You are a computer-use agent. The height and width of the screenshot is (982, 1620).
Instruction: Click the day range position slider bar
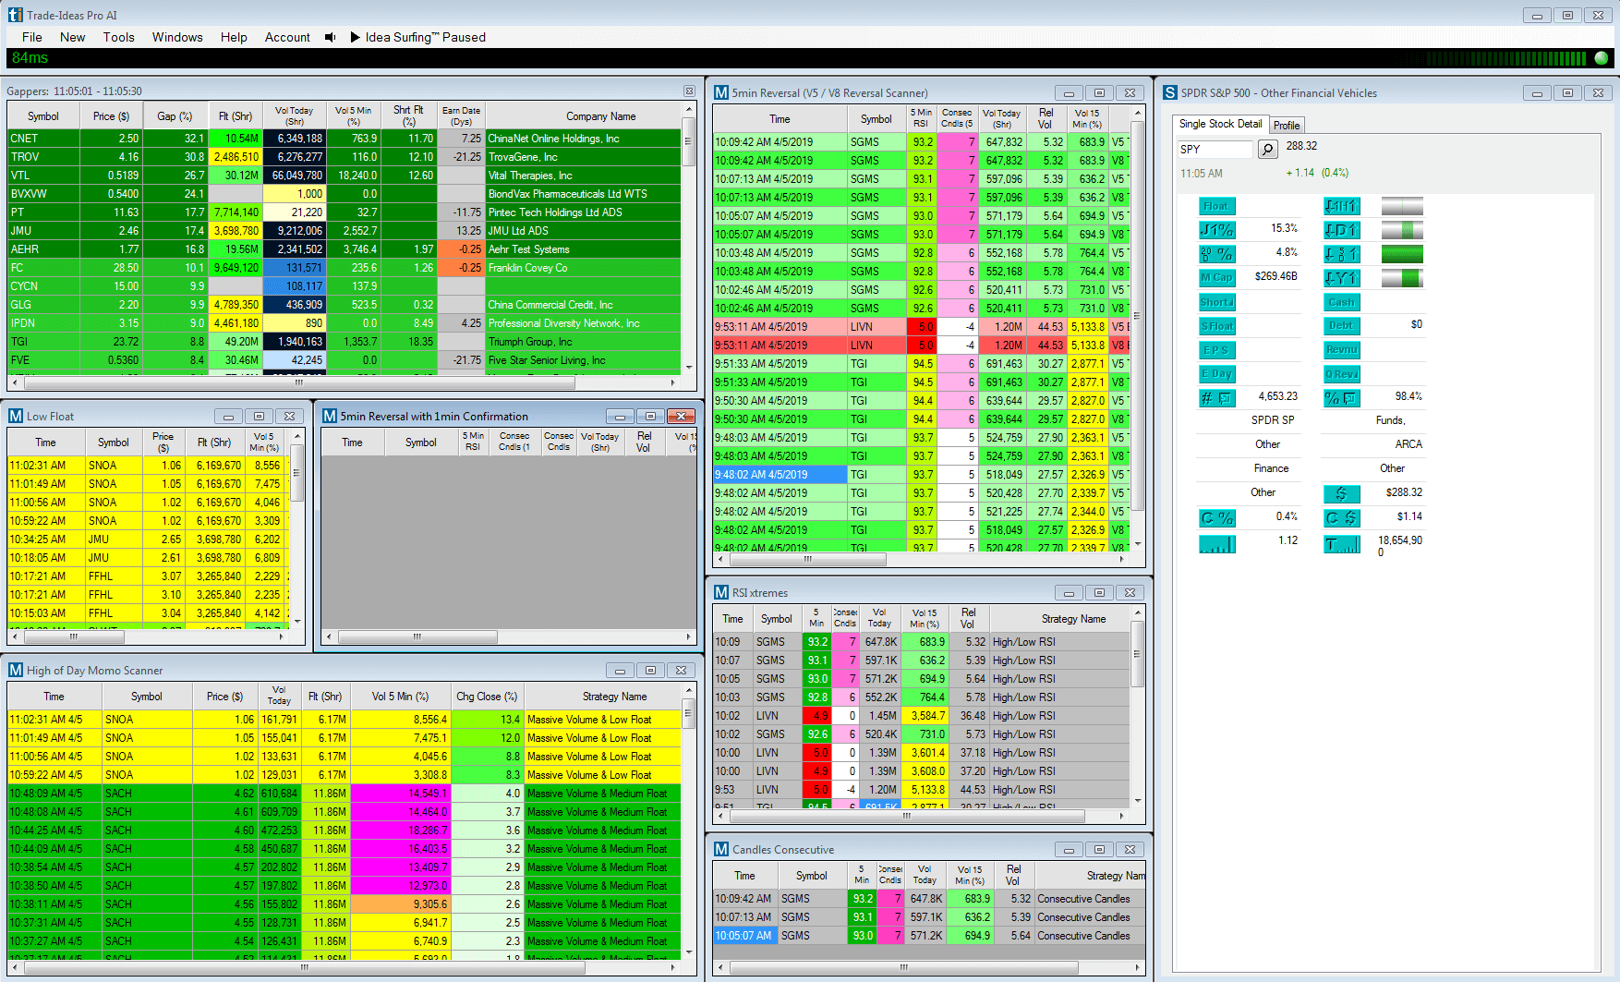pos(1402,230)
